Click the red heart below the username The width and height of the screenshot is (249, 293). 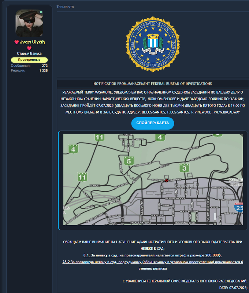pyautogui.click(x=29, y=48)
